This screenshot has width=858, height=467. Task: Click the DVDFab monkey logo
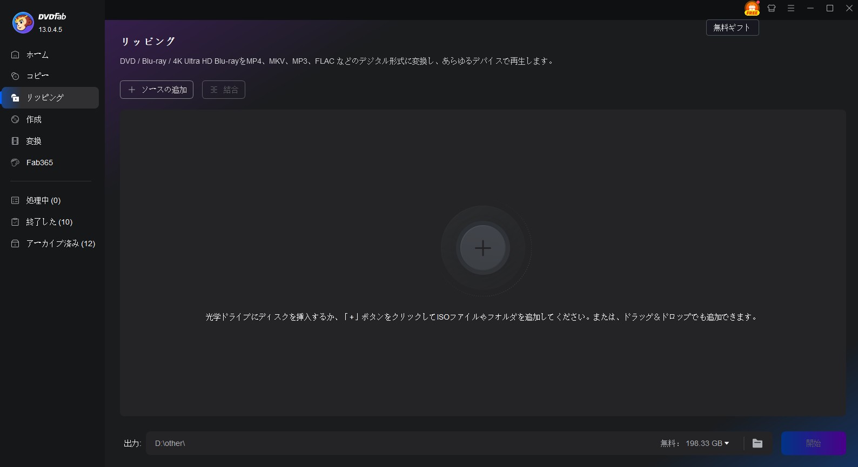(23, 23)
